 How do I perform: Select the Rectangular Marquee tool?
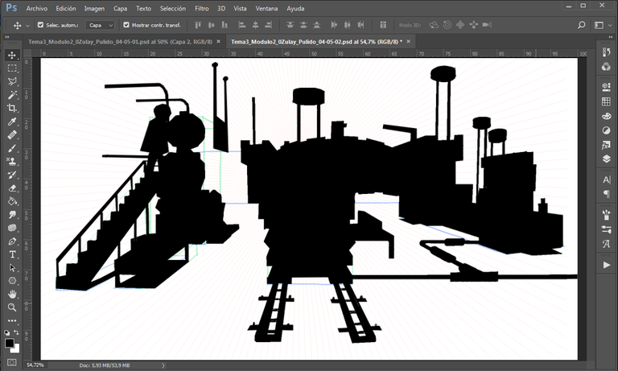[12, 68]
